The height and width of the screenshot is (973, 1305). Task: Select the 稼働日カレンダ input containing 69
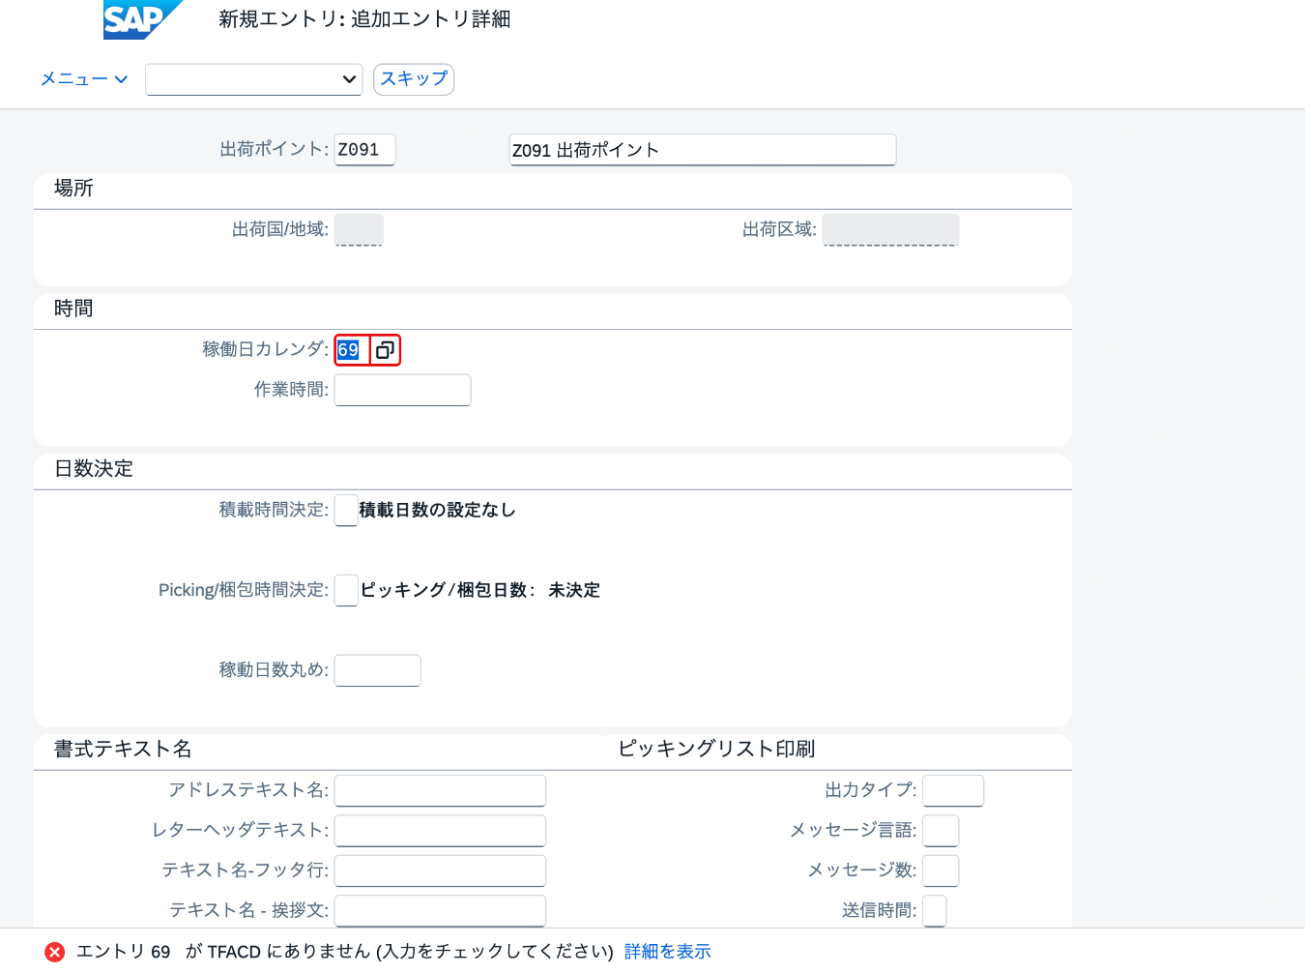point(353,350)
